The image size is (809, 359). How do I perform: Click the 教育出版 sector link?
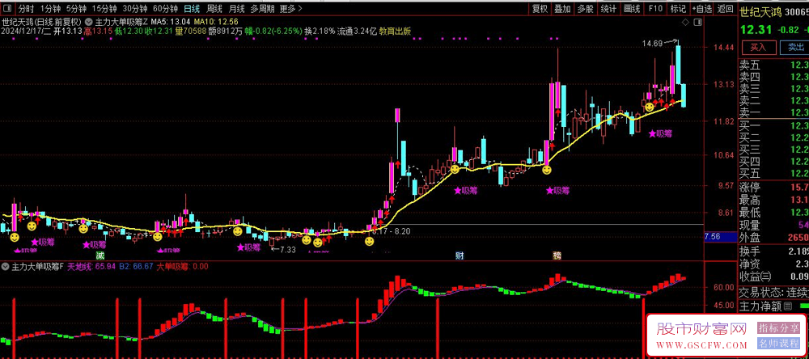coord(395,31)
